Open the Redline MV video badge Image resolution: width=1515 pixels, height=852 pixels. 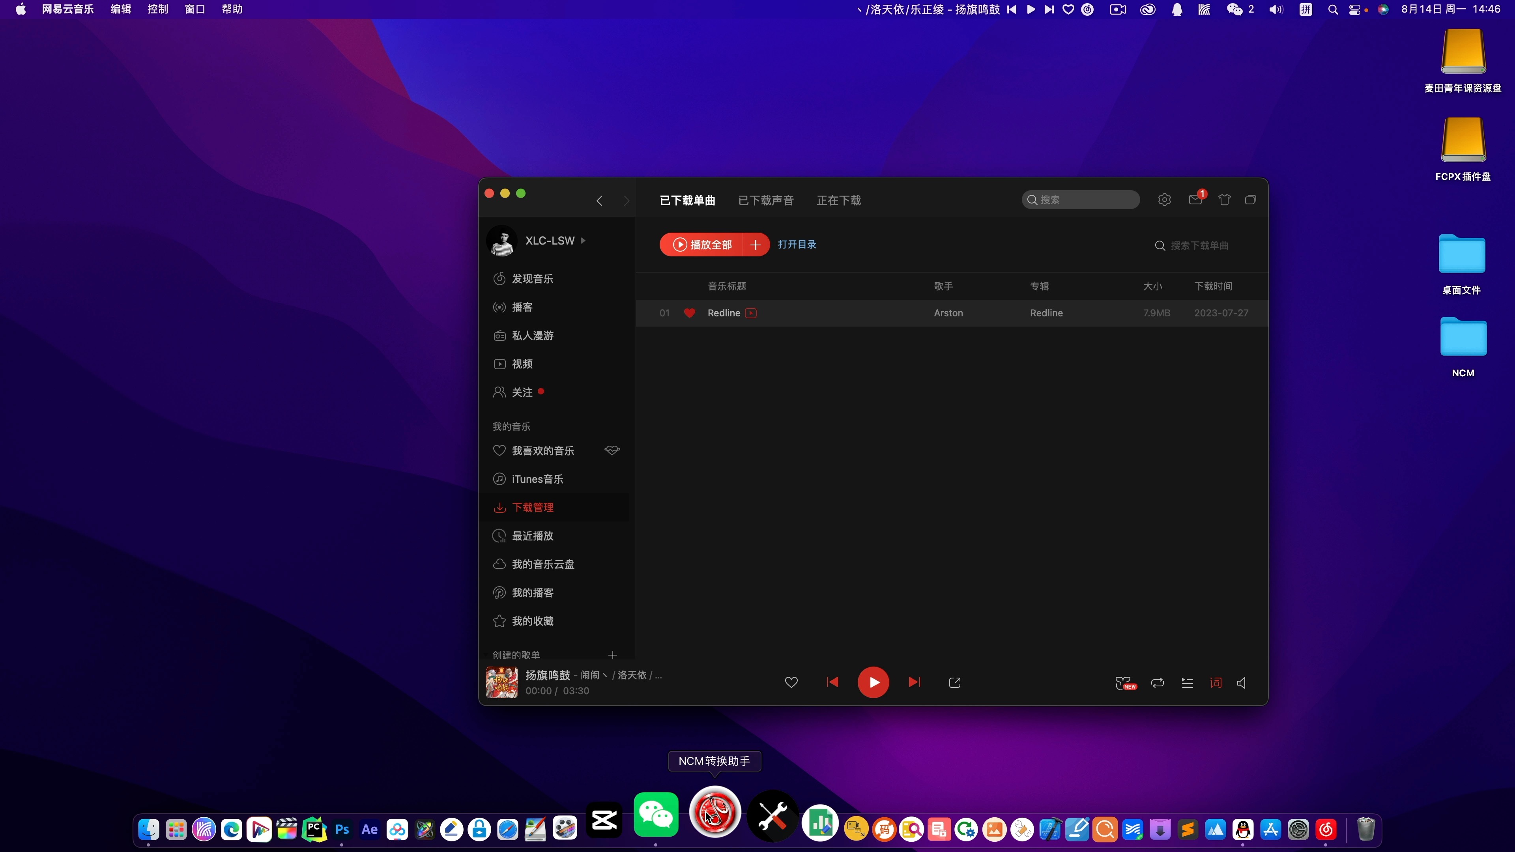tap(751, 313)
